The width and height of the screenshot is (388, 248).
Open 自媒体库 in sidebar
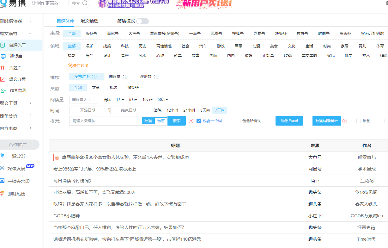click(x=17, y=45)
